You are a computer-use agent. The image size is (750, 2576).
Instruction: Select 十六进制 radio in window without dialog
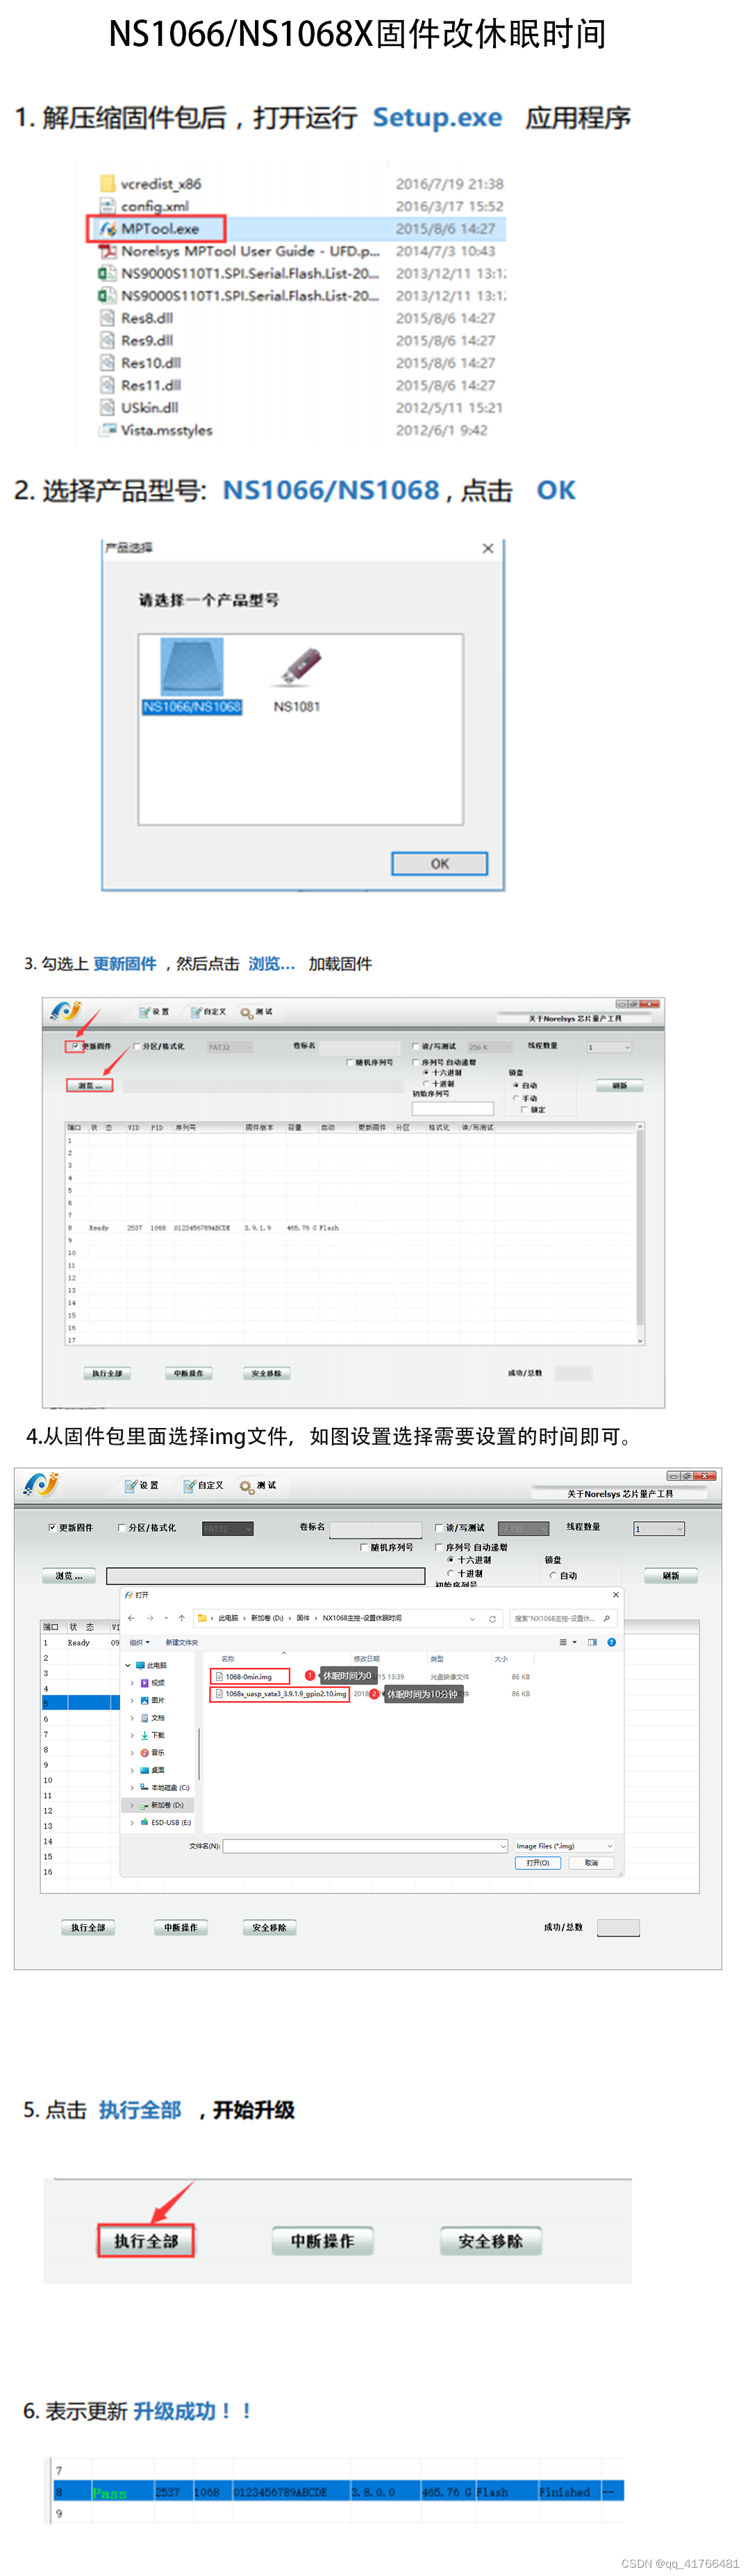click(426, 1072)
